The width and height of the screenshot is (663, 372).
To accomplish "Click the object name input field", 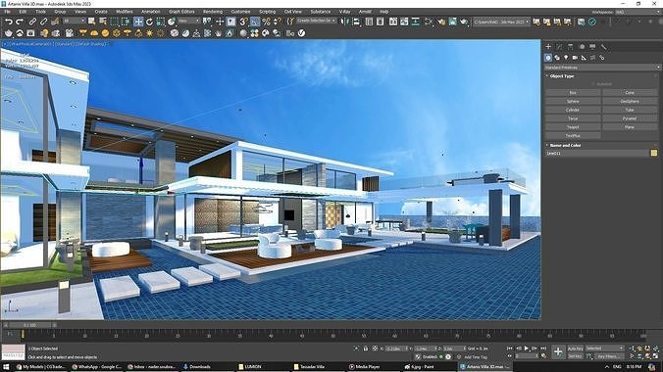I will pos(596,153).
